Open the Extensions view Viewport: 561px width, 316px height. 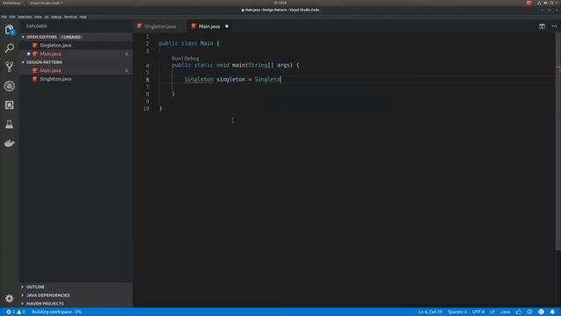[10, 105]
